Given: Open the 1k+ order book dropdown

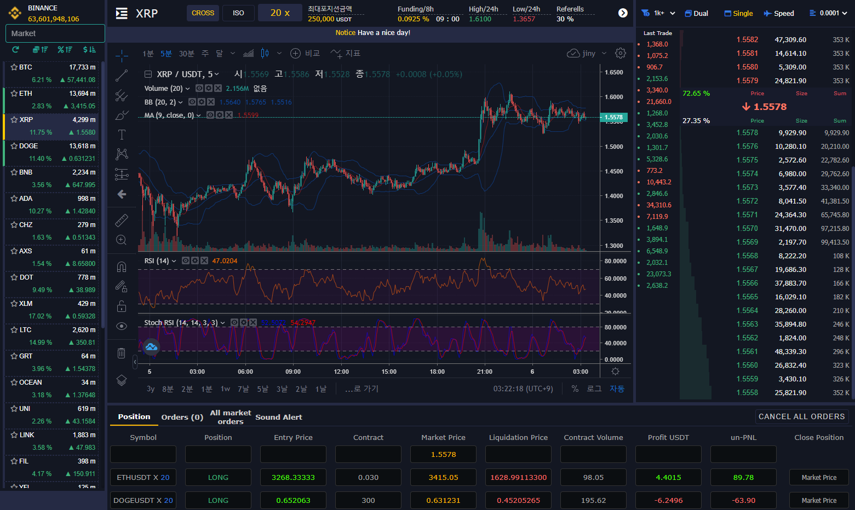Looking at the screenshot, I should (x=658, y=13).
